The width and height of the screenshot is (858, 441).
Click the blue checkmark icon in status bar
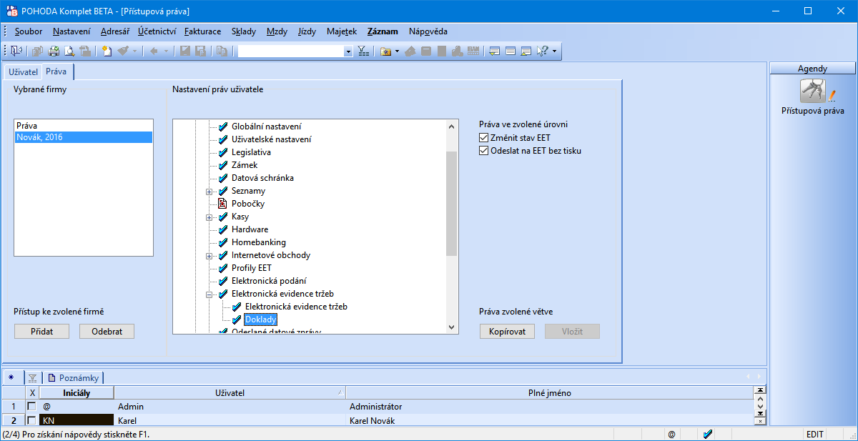pos(708,434)
